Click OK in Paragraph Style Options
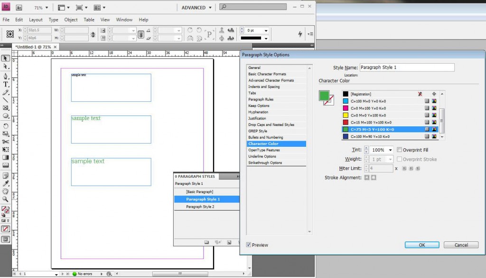 coord(422,245)
